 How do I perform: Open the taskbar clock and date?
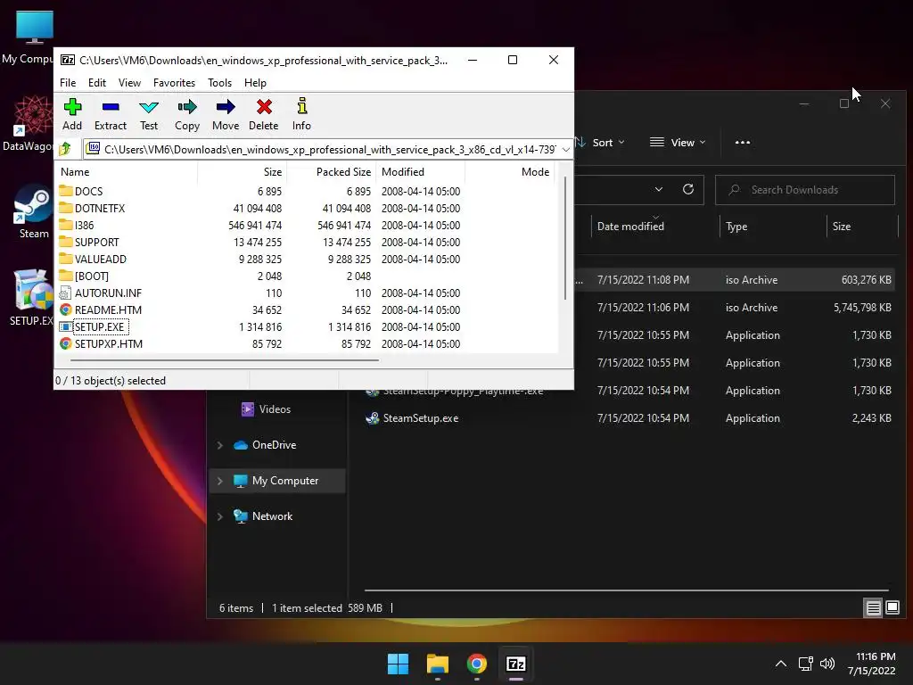(x=872, y=664)
